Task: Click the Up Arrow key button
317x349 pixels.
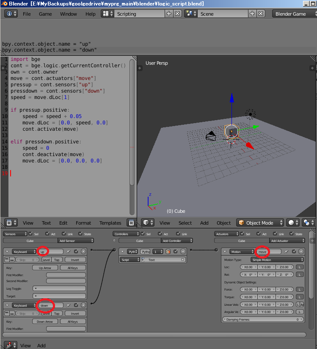Action: click(x=45, y=268)
